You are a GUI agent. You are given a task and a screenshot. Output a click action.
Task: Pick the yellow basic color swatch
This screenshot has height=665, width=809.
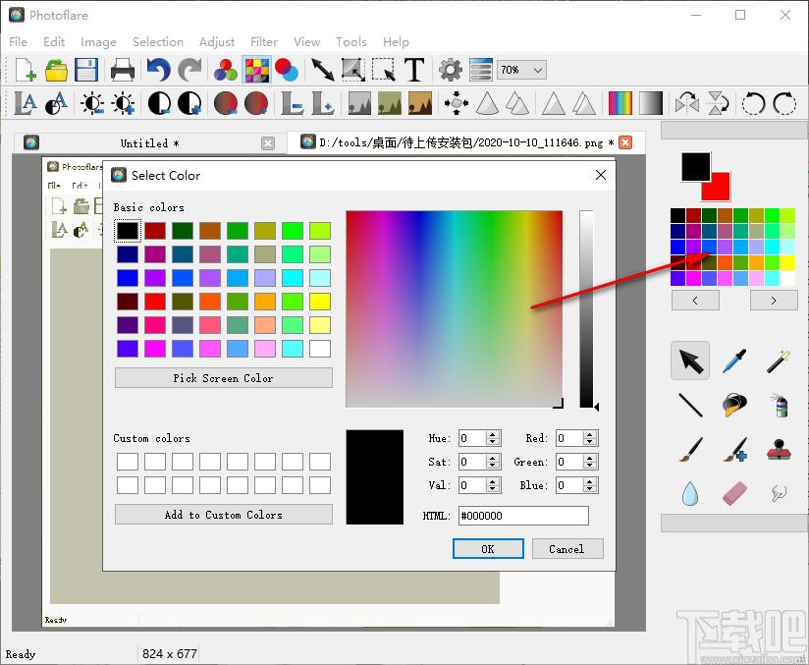(x=320, y=302)
